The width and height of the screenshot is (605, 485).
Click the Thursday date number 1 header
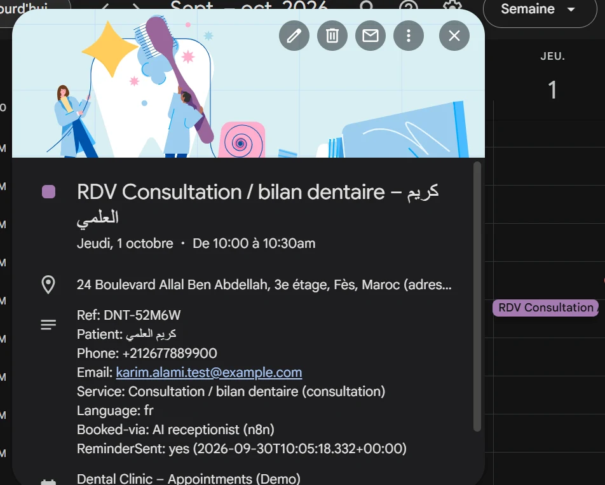click(552, 90)
